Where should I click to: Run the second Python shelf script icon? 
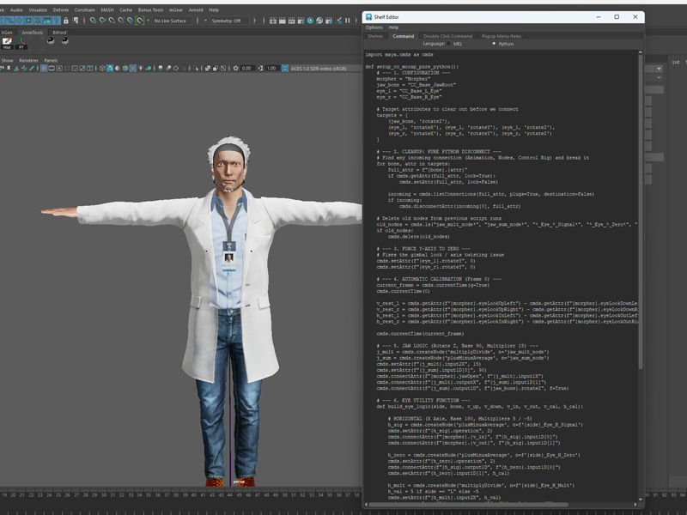tap(65, 40)
